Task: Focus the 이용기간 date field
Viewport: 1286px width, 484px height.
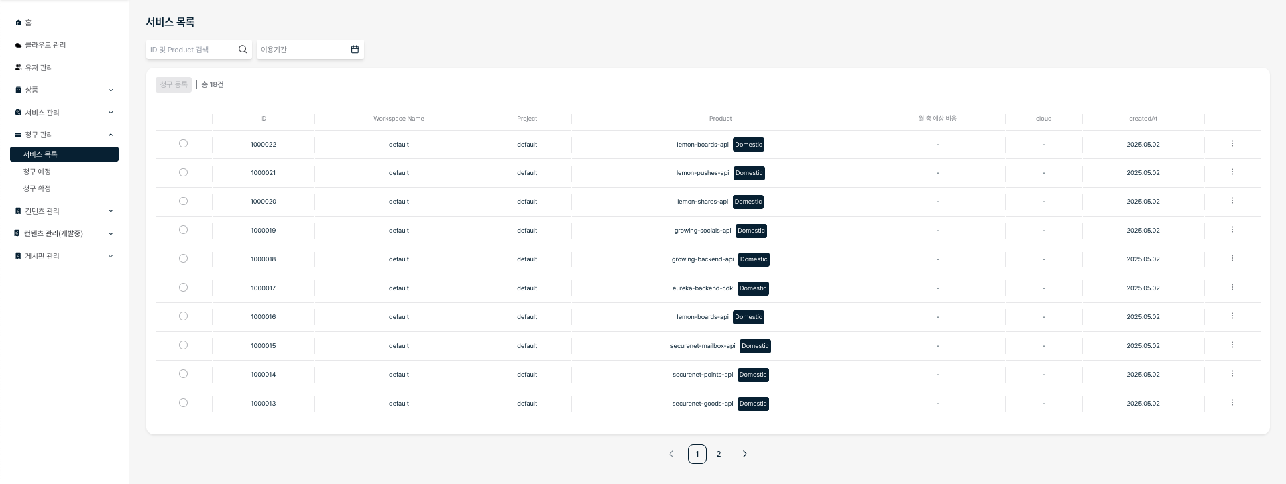Action: 310,49
